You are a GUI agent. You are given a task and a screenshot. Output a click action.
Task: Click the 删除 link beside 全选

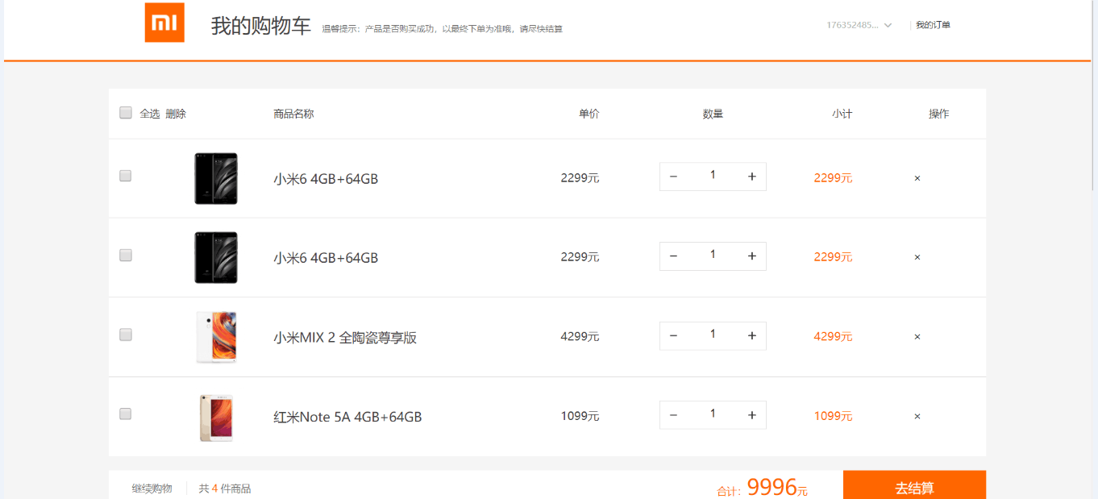point(176,114)
